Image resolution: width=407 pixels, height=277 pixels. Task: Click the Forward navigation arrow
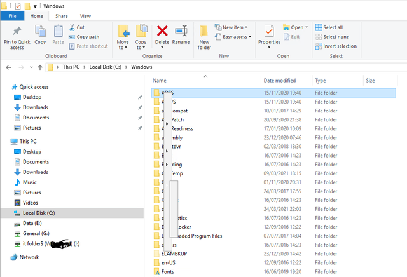21,67
